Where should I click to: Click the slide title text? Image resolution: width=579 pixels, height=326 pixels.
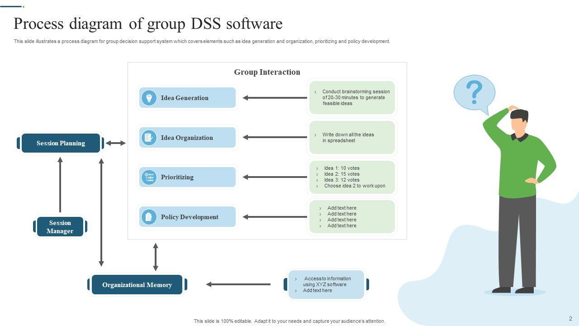pos(148,24)
